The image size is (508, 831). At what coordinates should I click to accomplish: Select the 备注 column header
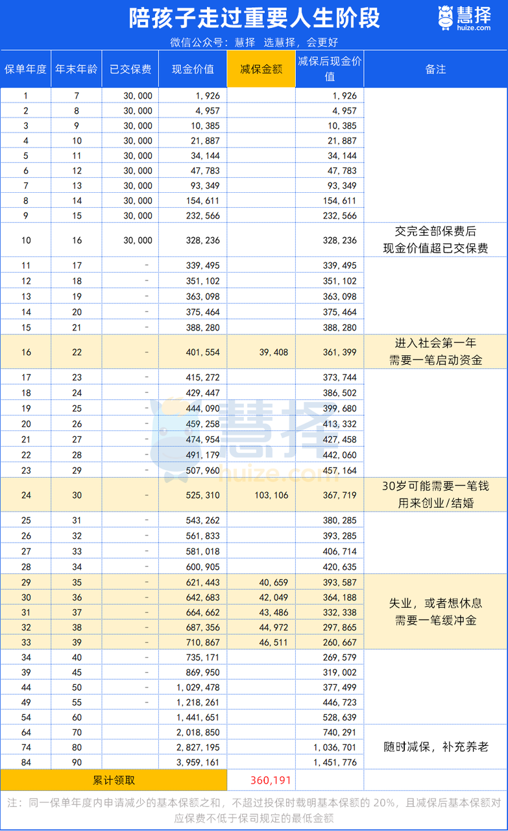tap(435, 69)
